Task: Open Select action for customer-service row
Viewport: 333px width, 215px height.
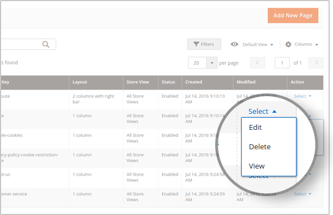Action: click(x=303, y=194)
